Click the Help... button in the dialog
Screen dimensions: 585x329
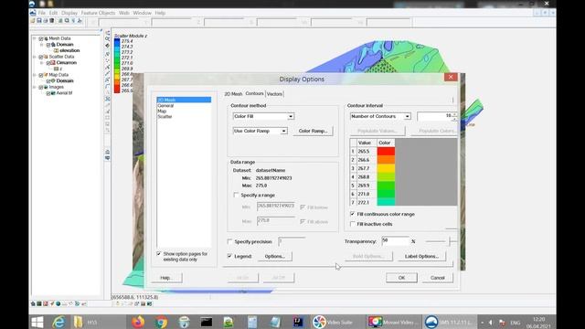click(x=166, y=278)
